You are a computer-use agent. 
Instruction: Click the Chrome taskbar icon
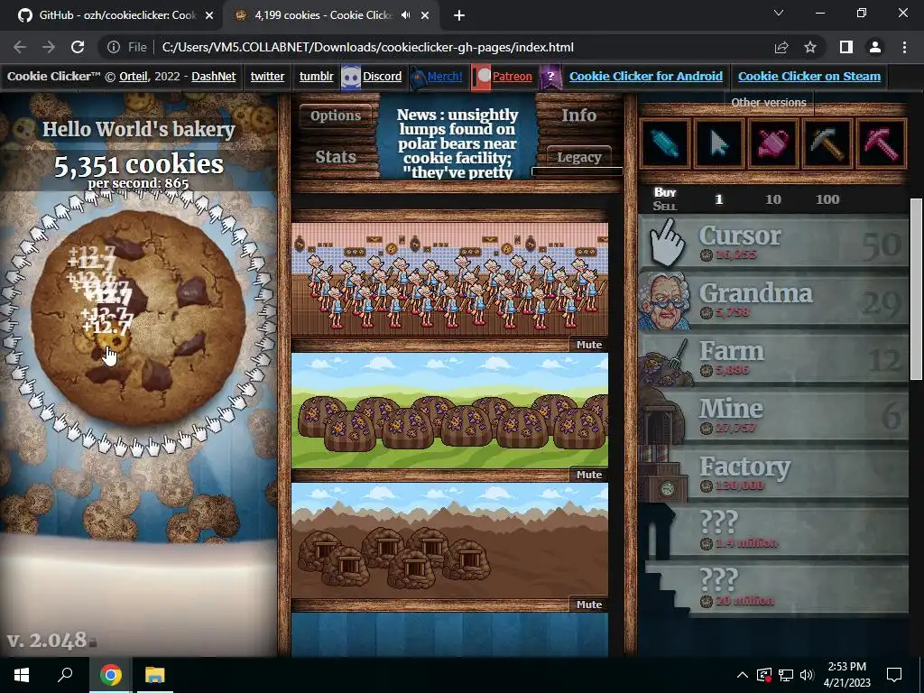tap(110, 675)
